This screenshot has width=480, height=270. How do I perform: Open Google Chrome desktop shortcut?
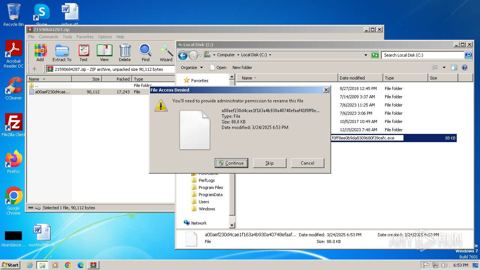coord(13,201)
